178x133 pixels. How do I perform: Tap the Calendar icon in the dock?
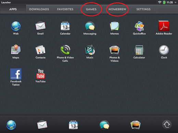pos(73,125)
